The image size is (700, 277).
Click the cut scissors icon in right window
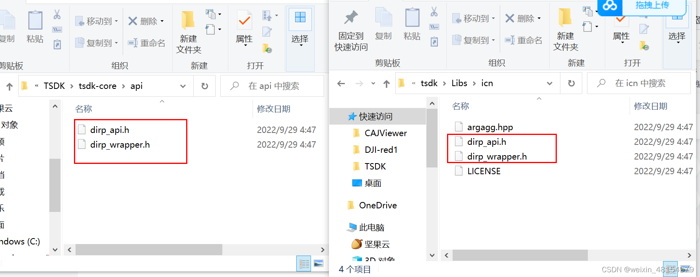pos(434,12)
